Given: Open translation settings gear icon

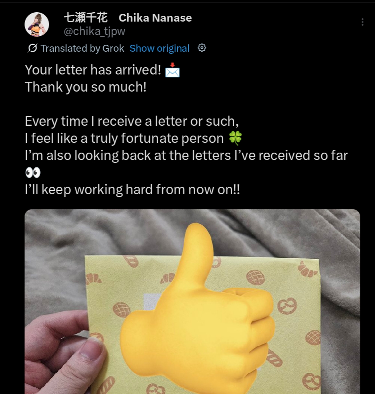Looking at the screenshot, I should point(202,48).
